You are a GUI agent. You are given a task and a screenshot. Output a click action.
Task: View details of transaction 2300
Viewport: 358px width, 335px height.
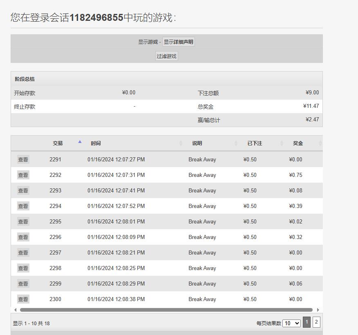[x=23, y=299]
